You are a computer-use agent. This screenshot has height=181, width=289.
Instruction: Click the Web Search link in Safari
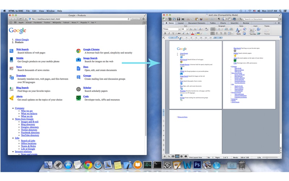[x=22, y=49]
